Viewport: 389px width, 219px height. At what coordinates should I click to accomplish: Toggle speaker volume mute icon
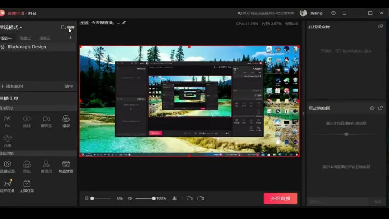point(130,198)
